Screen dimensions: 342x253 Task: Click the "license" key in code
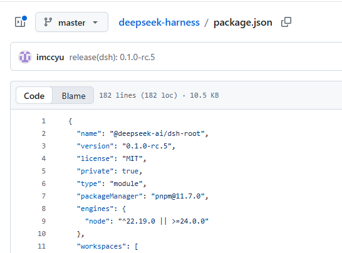click(x=95, y=158)
